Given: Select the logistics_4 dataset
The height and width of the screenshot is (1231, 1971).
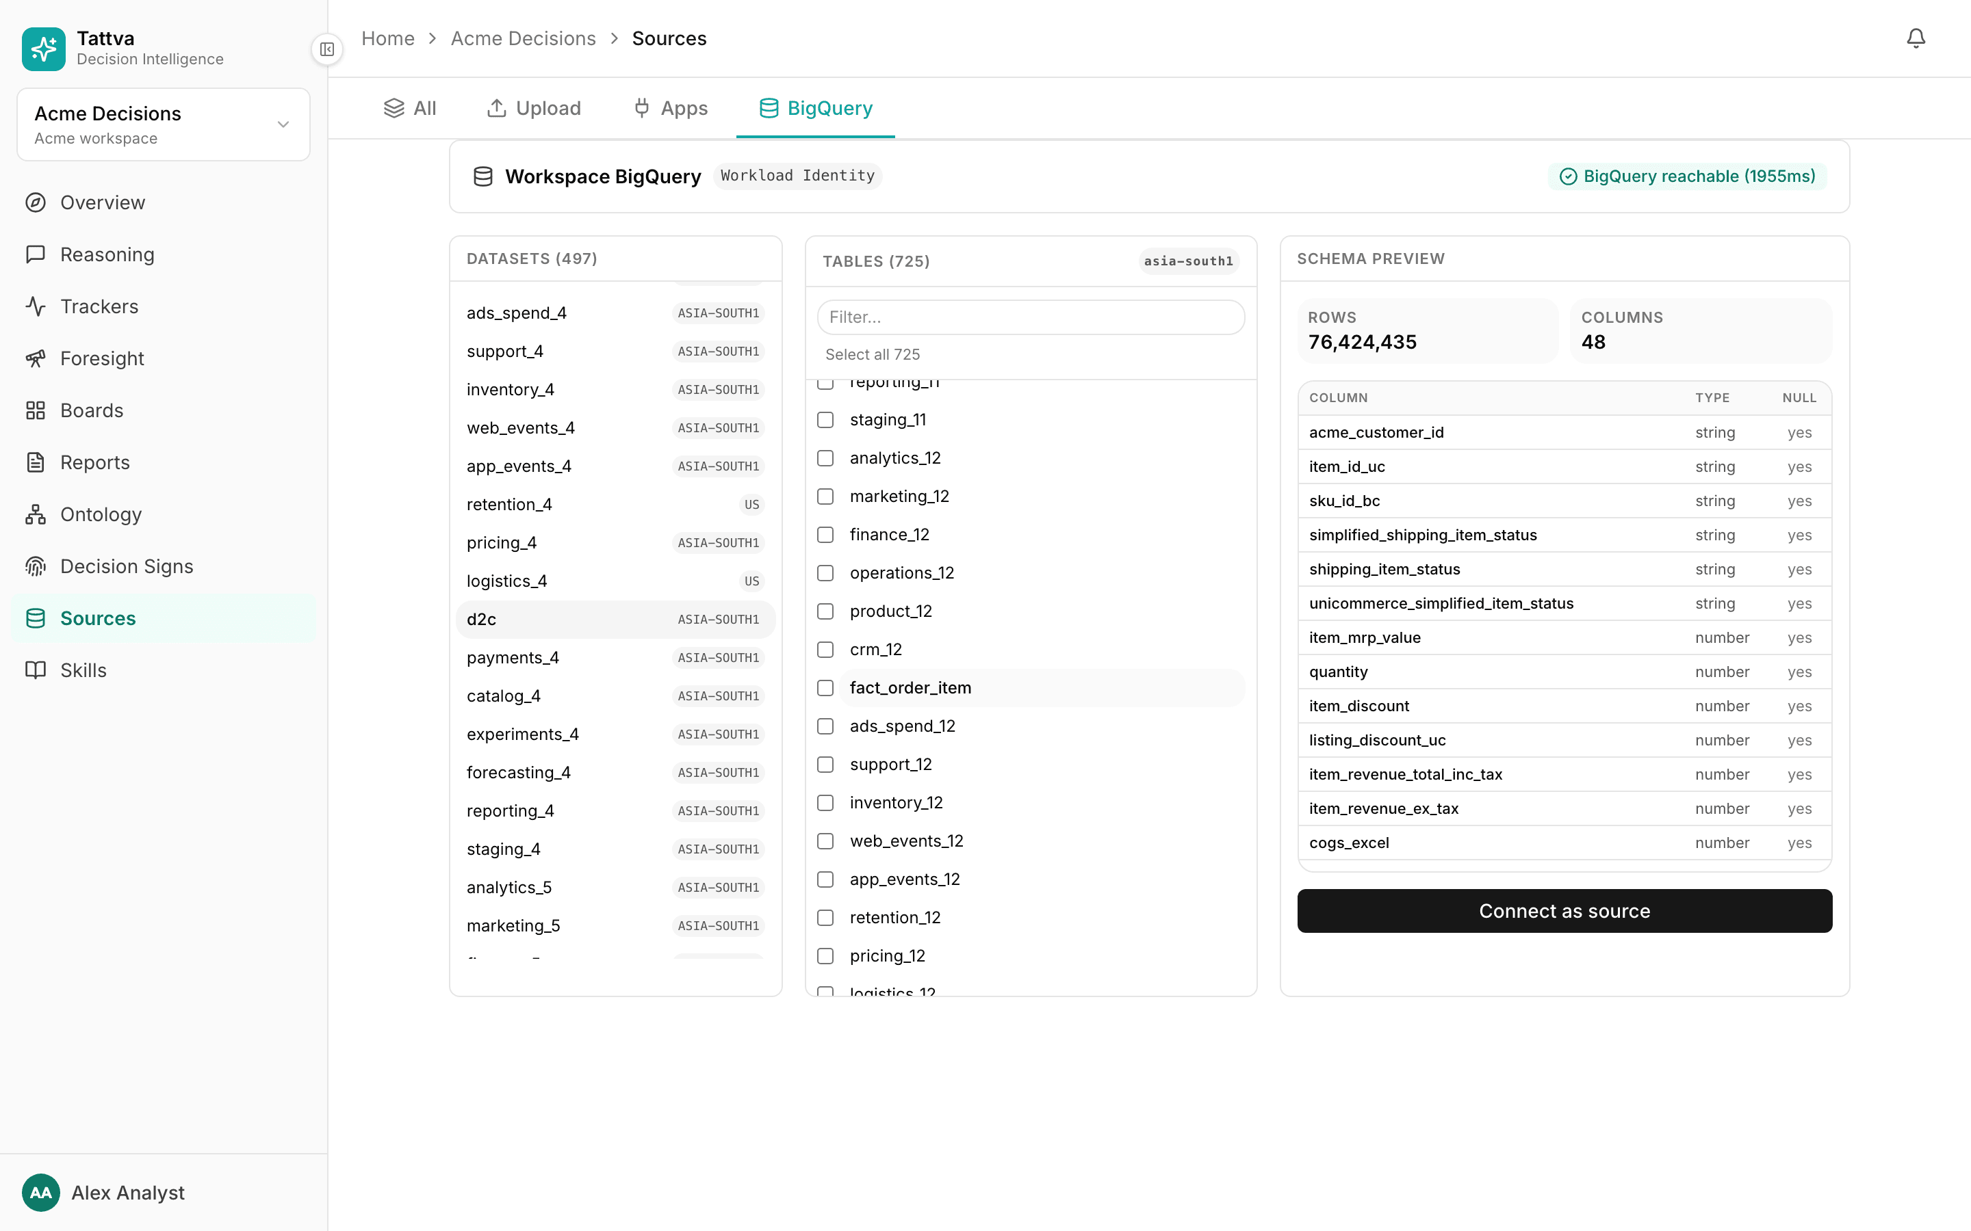Looking at the screenshot, I should tap(615, 581).
